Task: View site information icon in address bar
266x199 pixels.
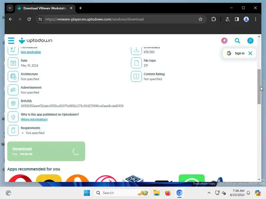Action: coord(40,19)
